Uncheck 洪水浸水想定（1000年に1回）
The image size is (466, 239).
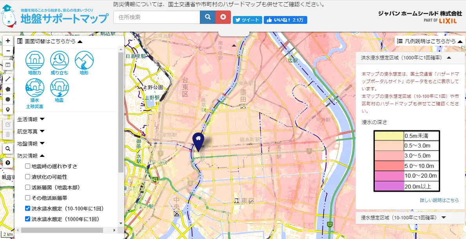coord(28,219)
